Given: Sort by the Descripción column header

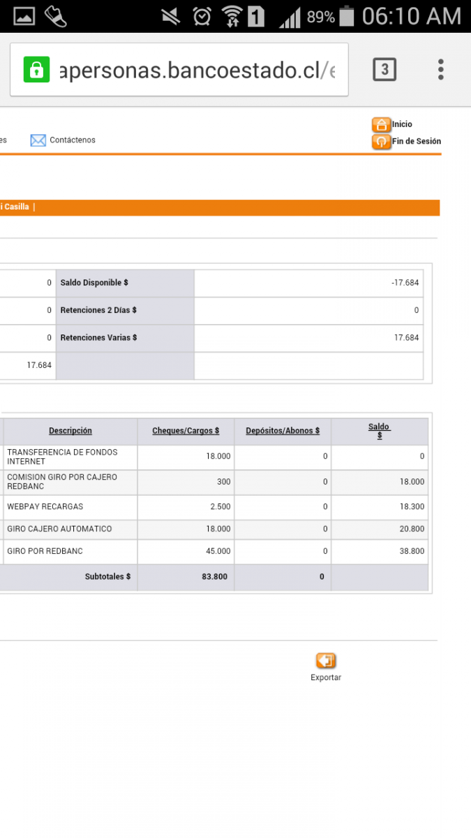Looking at the screenshot, I should pyautogui.click(x=70, y=431).
